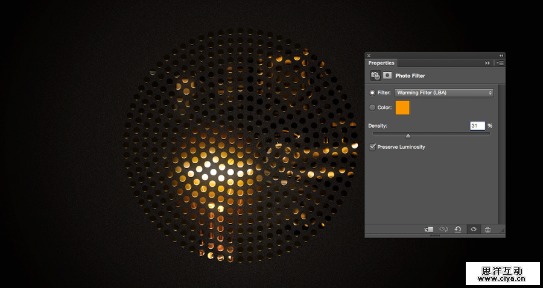Image resolution: width=543 pixels, height=288 pixels.
Task: Select the Filter radio button
Action: [372, 93]
